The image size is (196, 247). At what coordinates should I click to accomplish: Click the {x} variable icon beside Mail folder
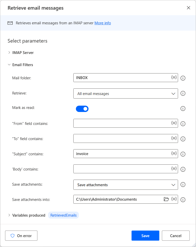[174, 78]
